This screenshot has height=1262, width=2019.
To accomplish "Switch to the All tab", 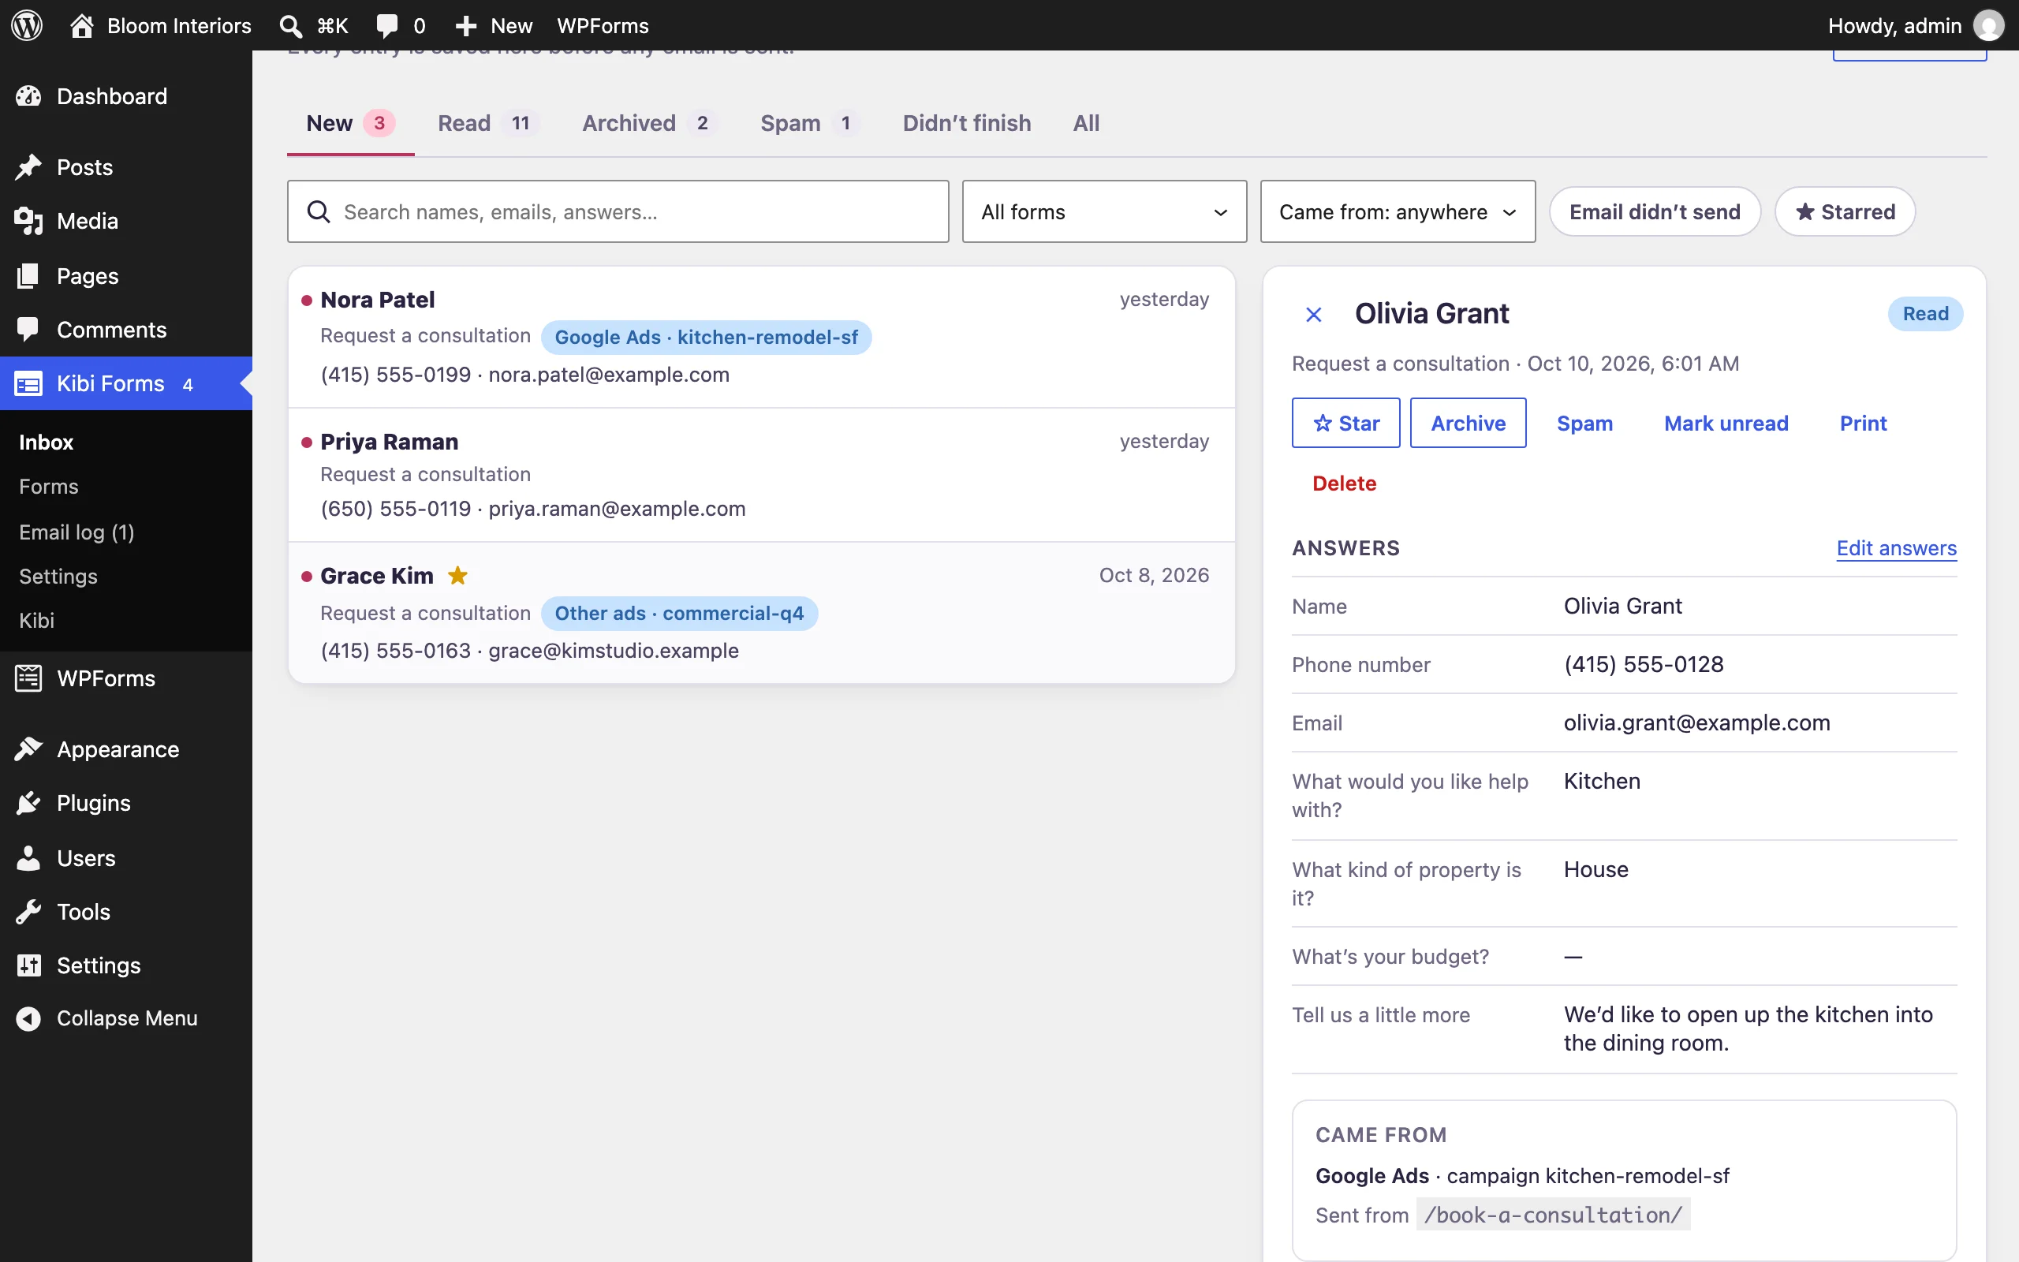I will (1085, 124).
